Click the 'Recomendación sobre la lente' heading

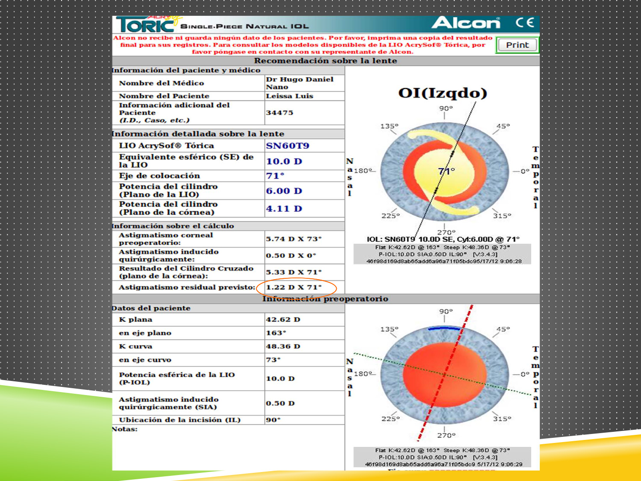(x=326, y=61)
